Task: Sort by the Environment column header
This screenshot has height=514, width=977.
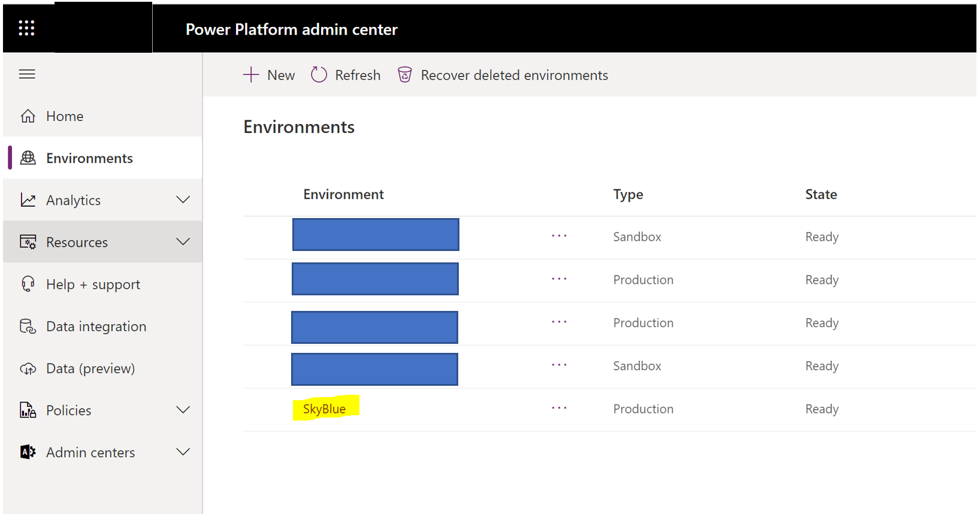Action: tap(343, 194)
